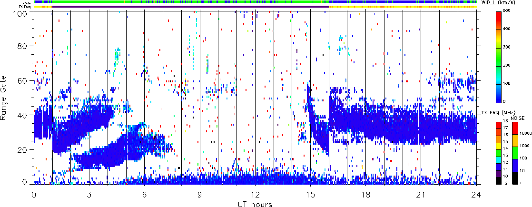The width and height of the screenshot is (532, 207).
Task: Click tick label 21 on UT hours axis
Action: click(x=421, y=195)
